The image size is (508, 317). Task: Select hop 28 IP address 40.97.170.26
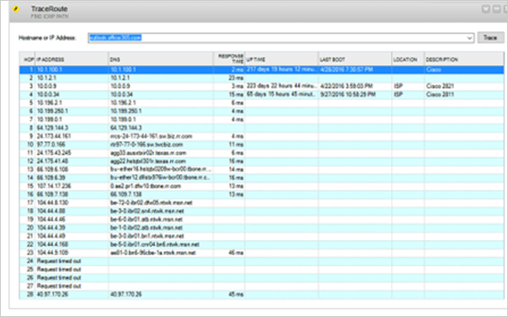[x=52, y=294]
